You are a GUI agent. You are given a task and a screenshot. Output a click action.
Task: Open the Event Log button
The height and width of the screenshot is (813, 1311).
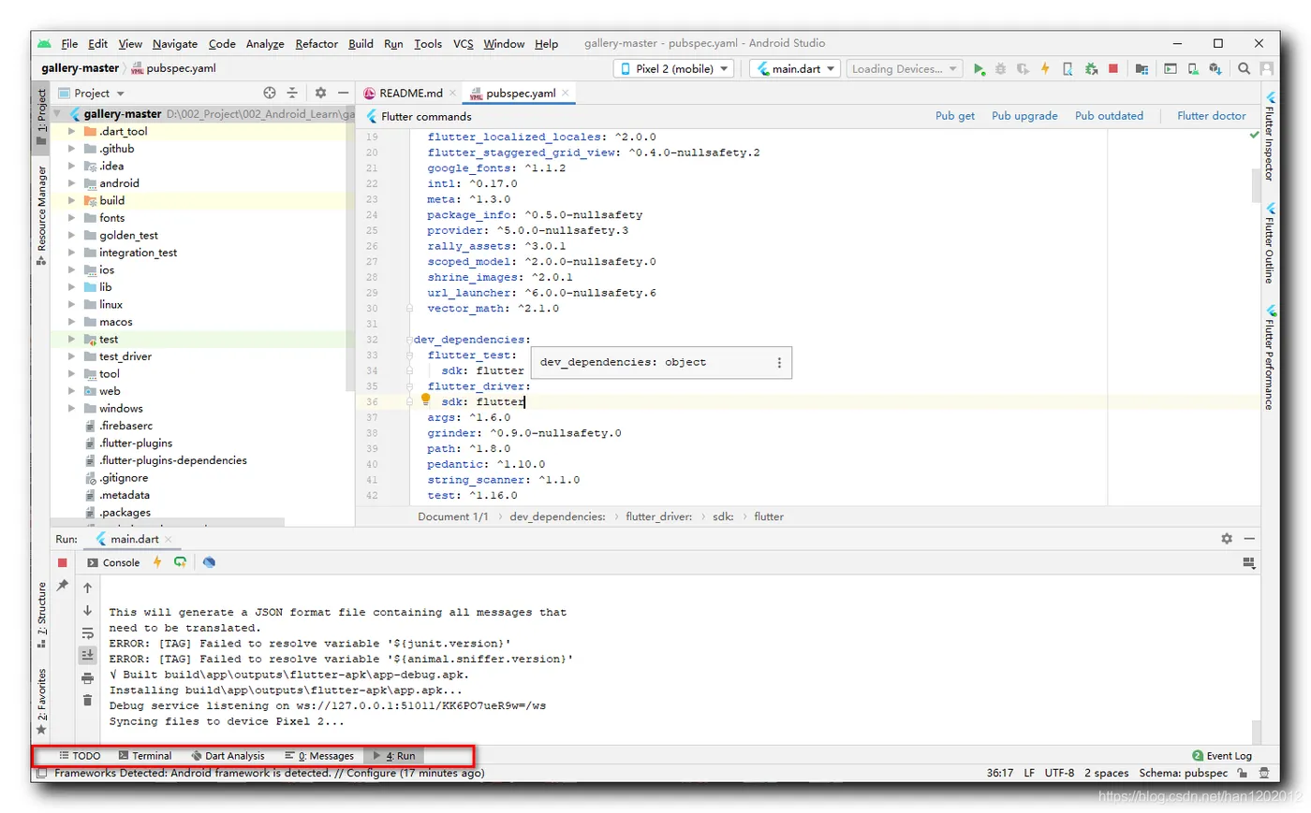1222,755
